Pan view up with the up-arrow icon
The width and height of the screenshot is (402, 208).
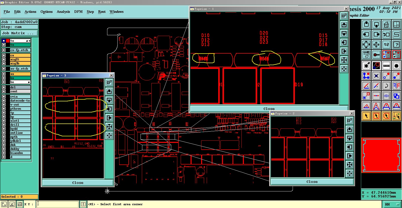tap(366, 24)
